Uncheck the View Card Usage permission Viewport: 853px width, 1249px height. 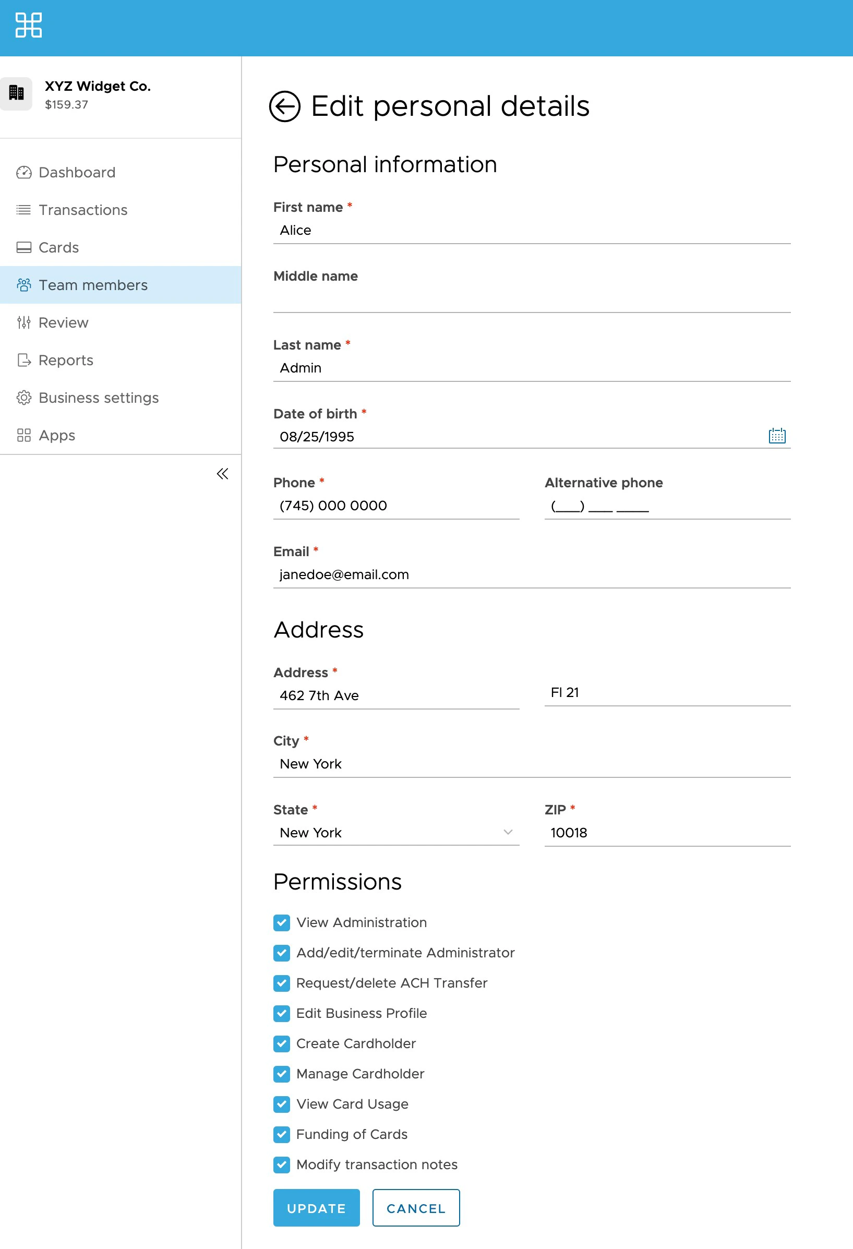[282, 1104]
